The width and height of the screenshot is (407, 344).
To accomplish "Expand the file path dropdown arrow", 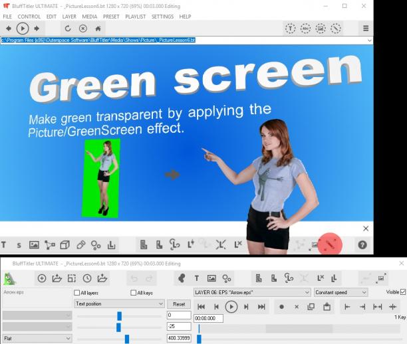I will point(369,41).
